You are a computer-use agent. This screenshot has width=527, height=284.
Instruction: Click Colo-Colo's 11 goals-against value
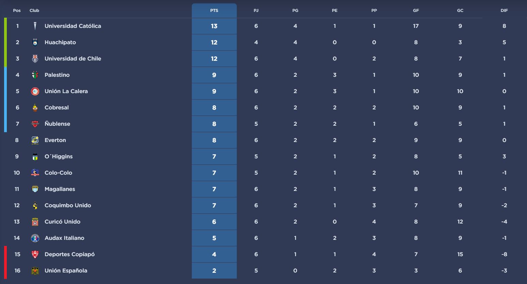pos(460,173)
